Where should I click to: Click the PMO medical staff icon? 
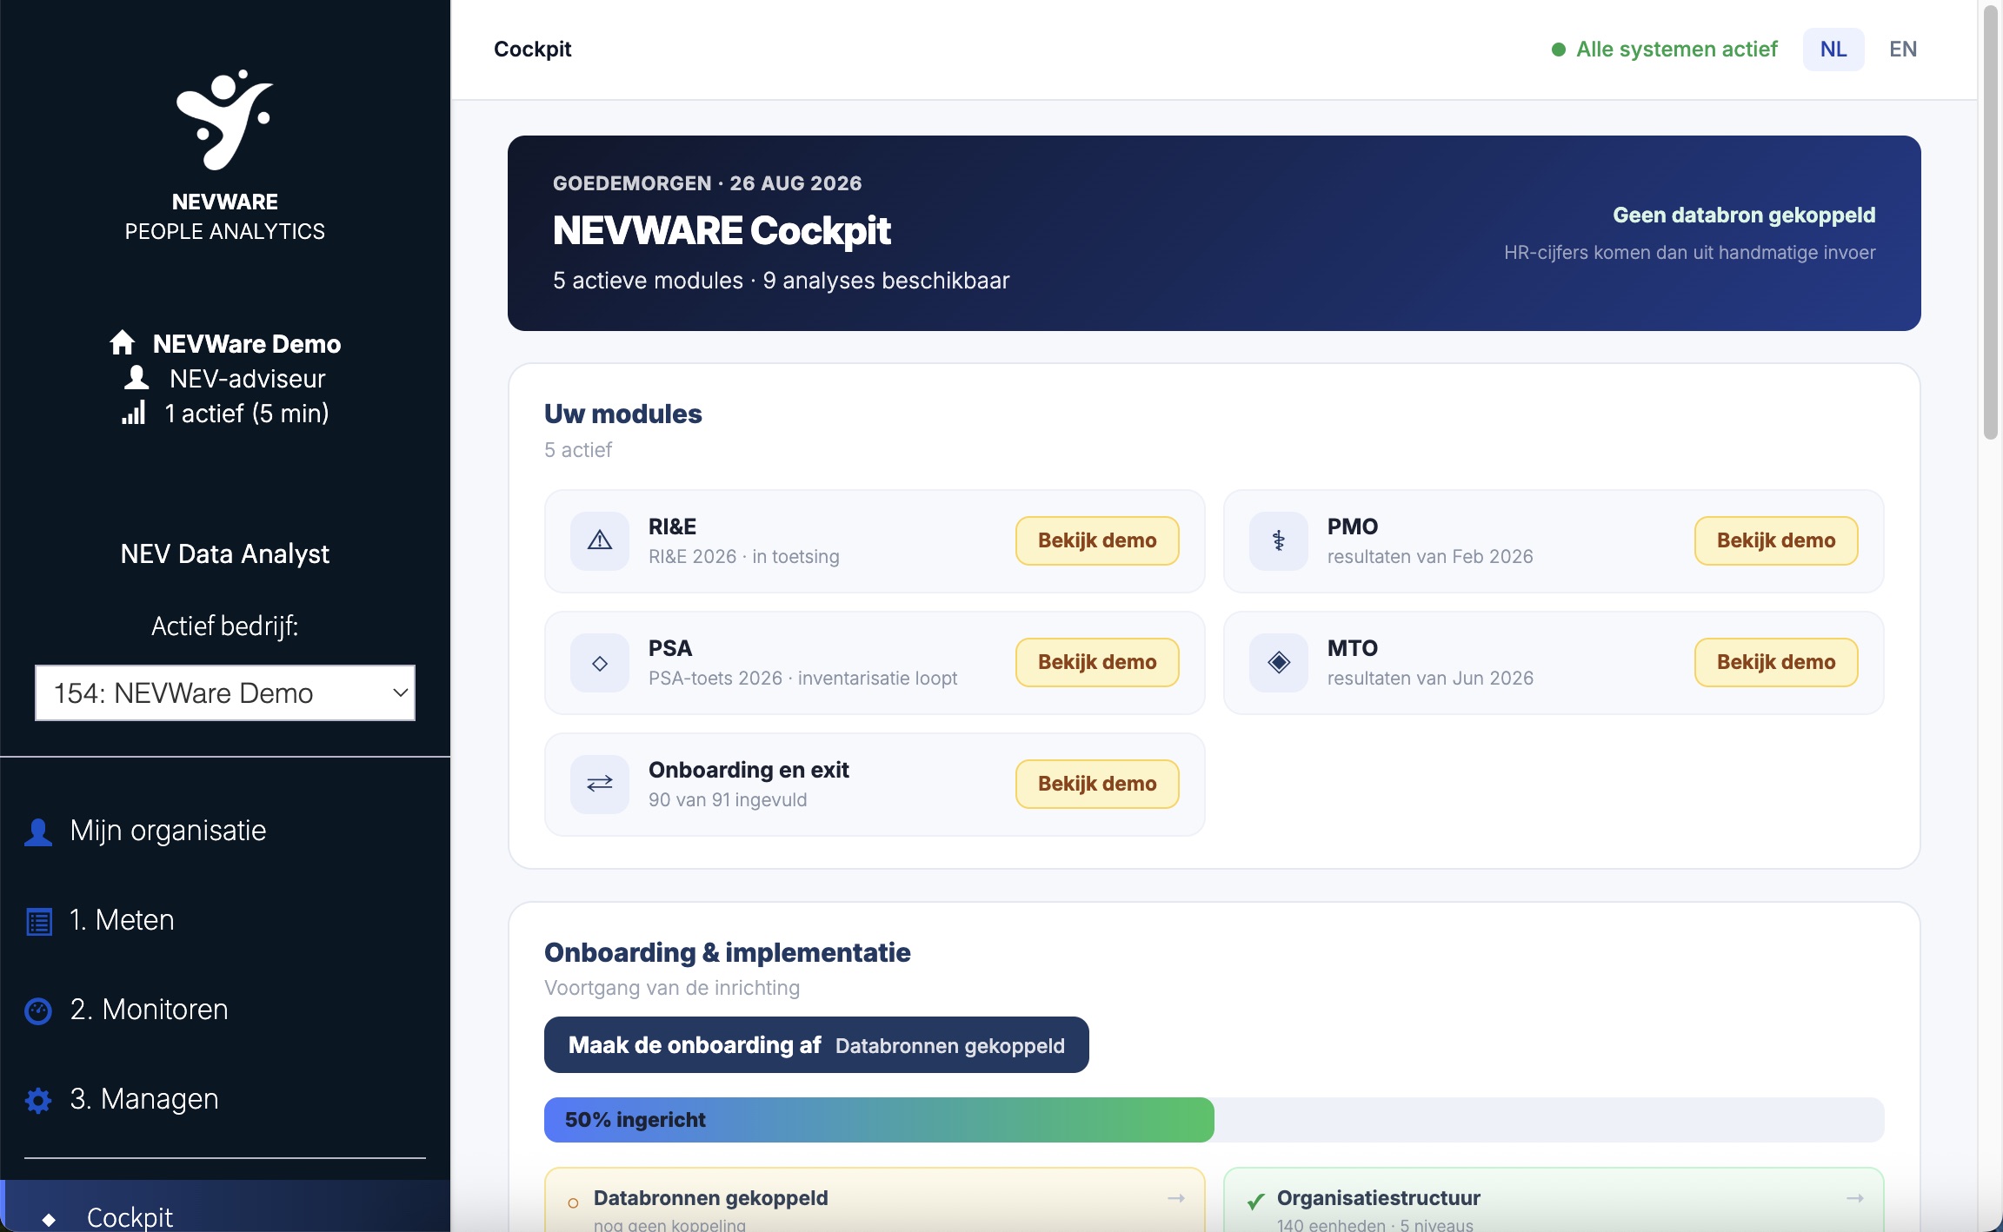[1279, 541]
